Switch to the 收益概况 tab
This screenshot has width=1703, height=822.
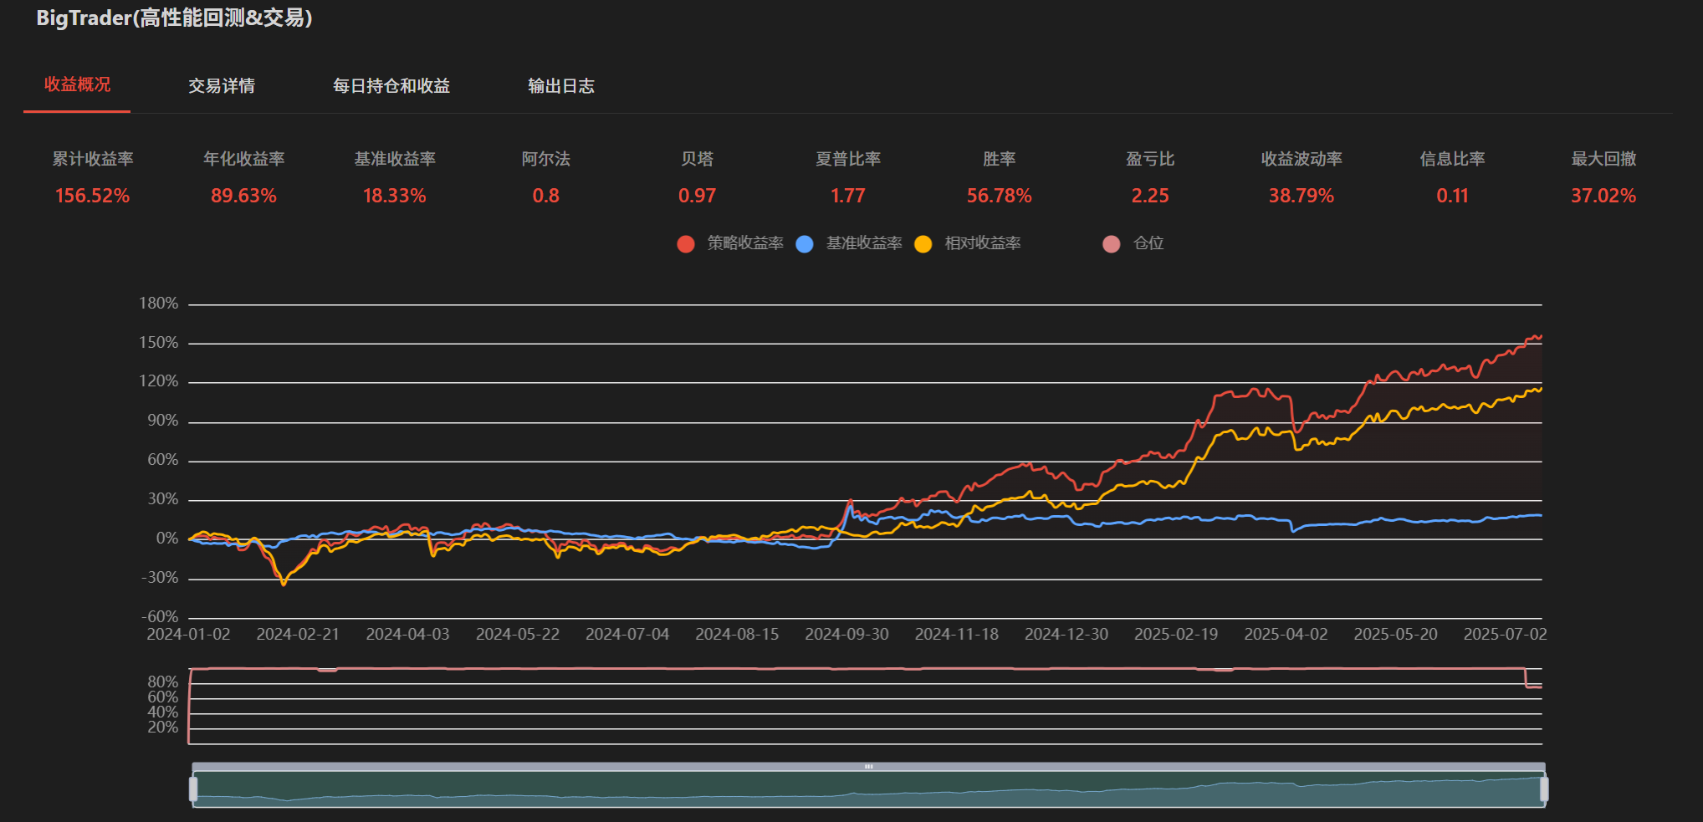(77, 85)
